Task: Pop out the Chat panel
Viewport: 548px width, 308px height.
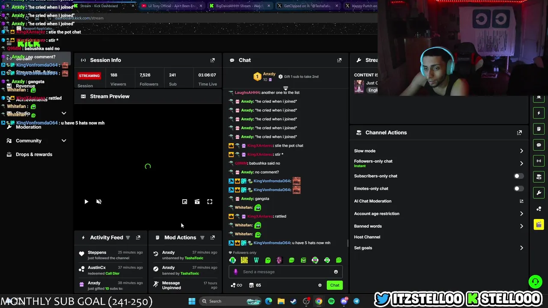Action: click(339, 60)
